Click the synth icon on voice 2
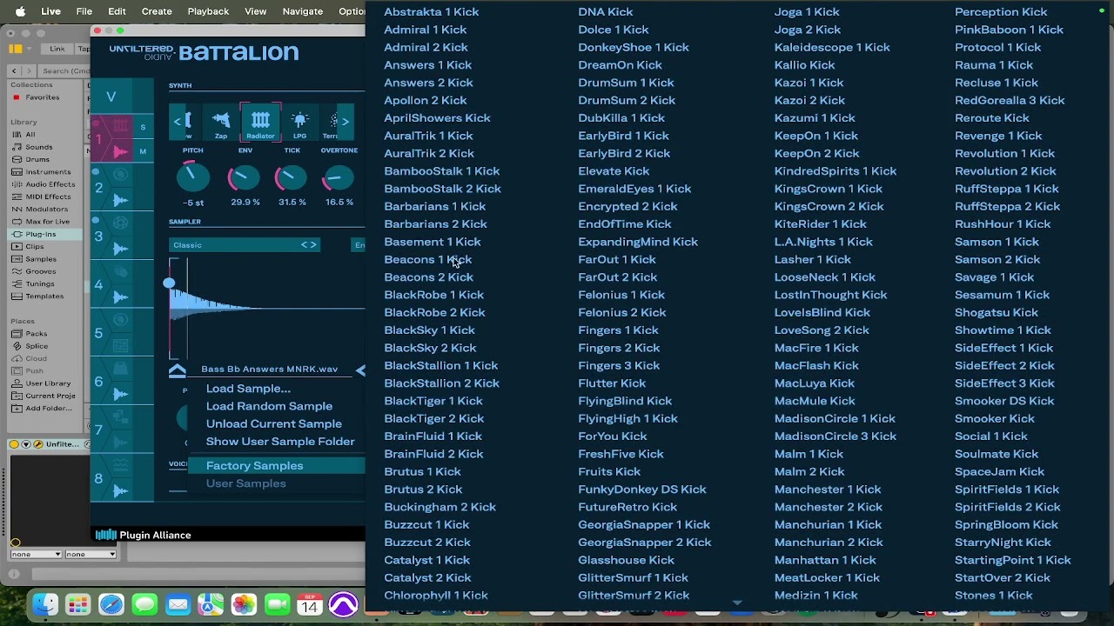 point(120,175)
